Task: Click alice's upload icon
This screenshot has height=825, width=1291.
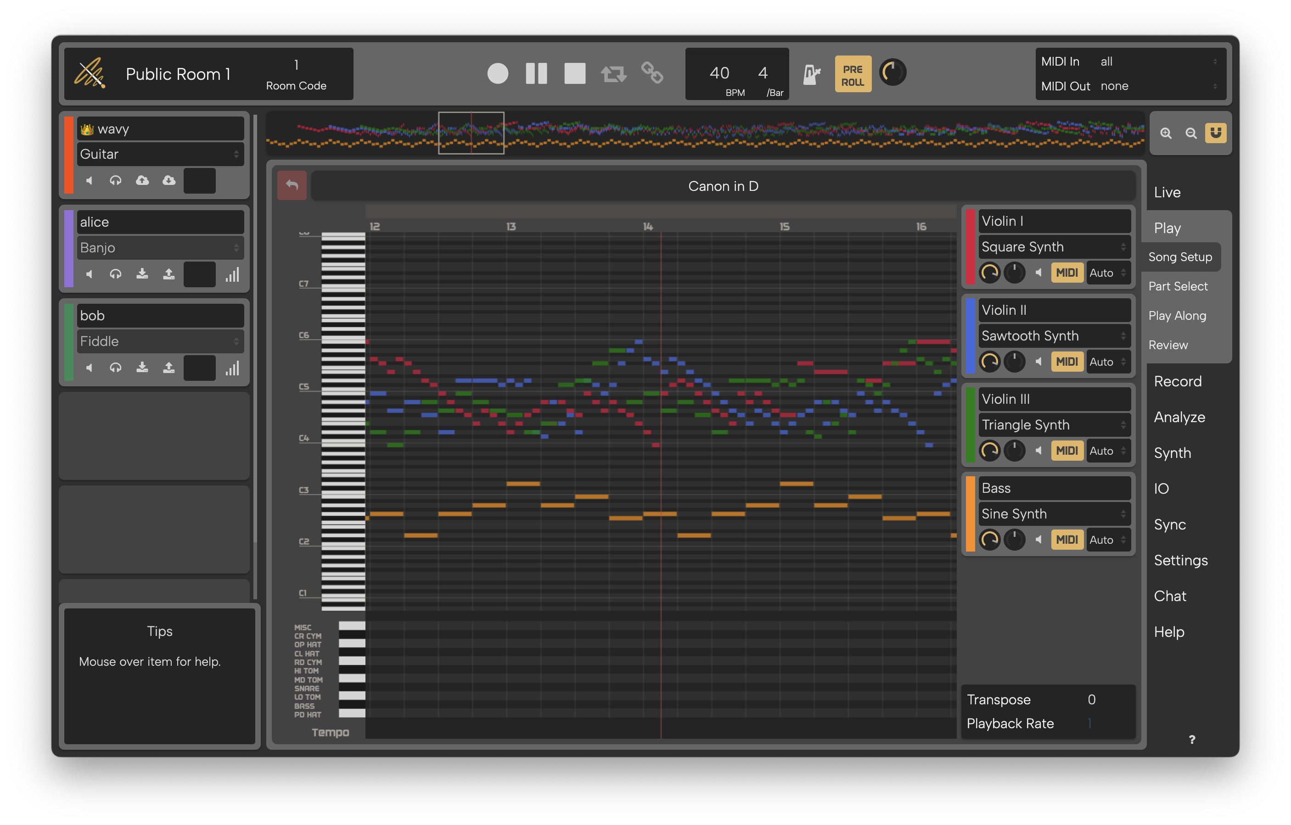Action: click(169, 274)
